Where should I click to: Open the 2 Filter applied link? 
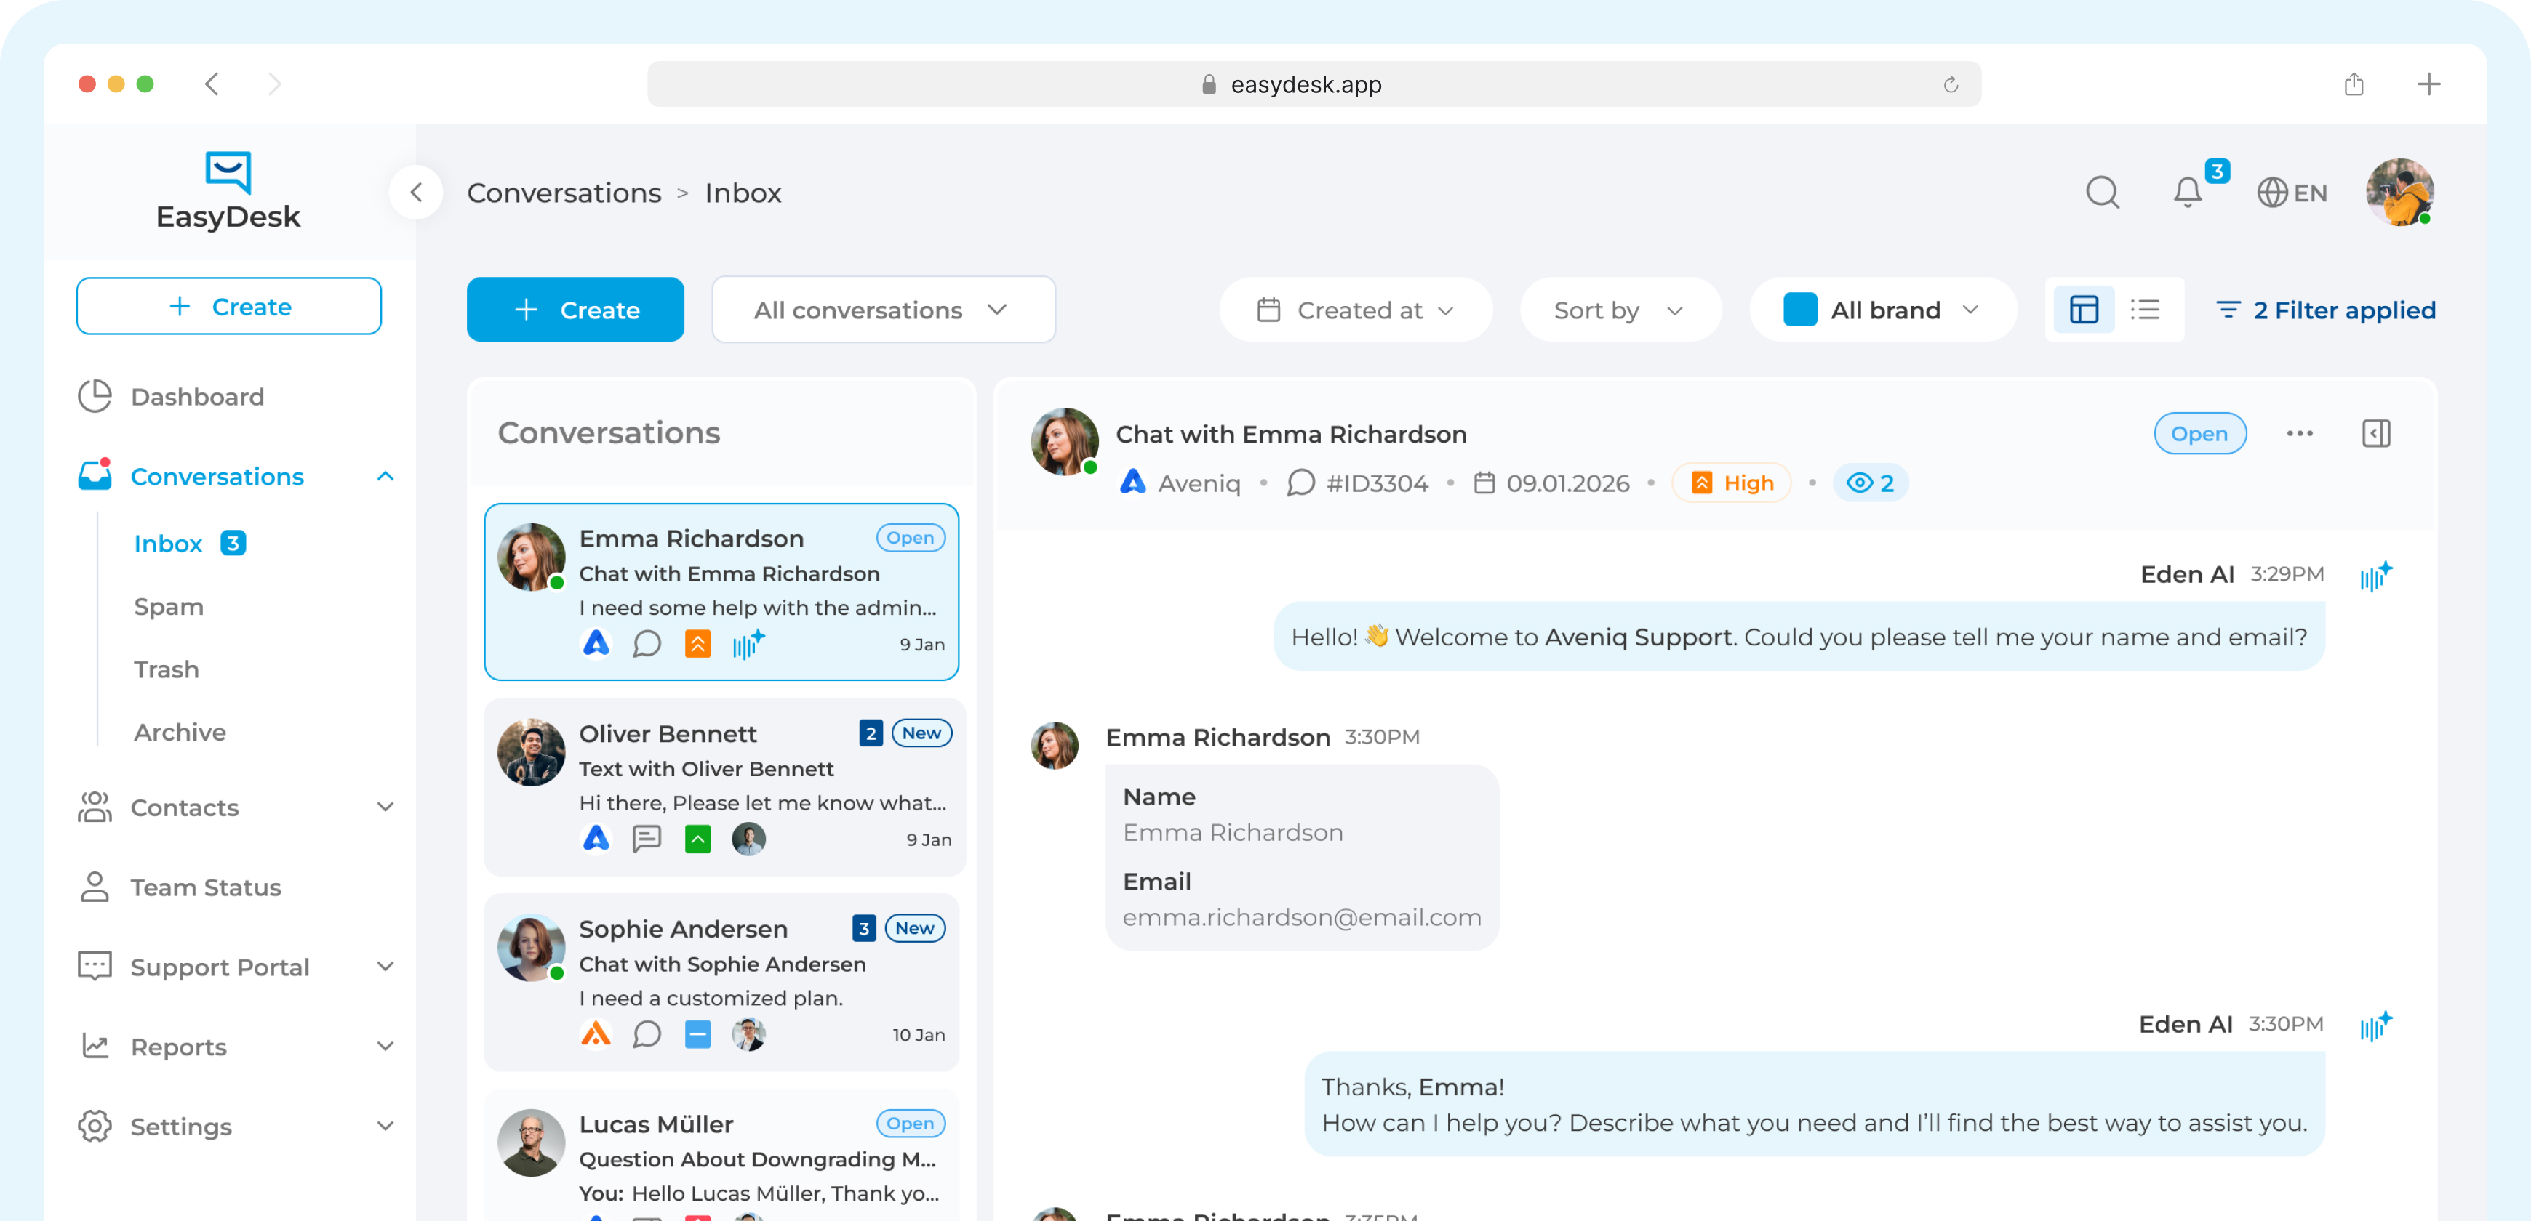click(2324, 310)
